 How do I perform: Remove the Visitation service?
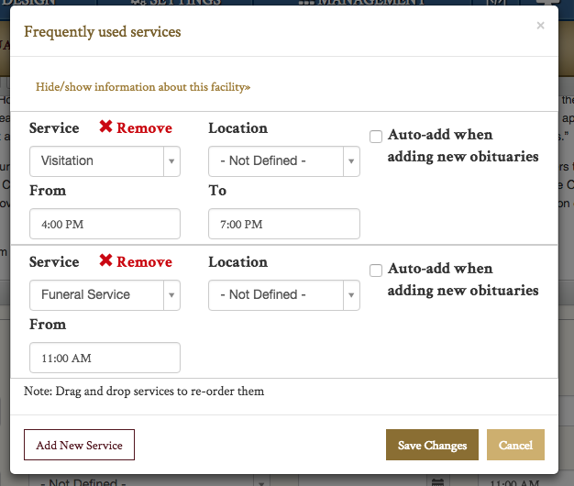[x=136, y=128]
